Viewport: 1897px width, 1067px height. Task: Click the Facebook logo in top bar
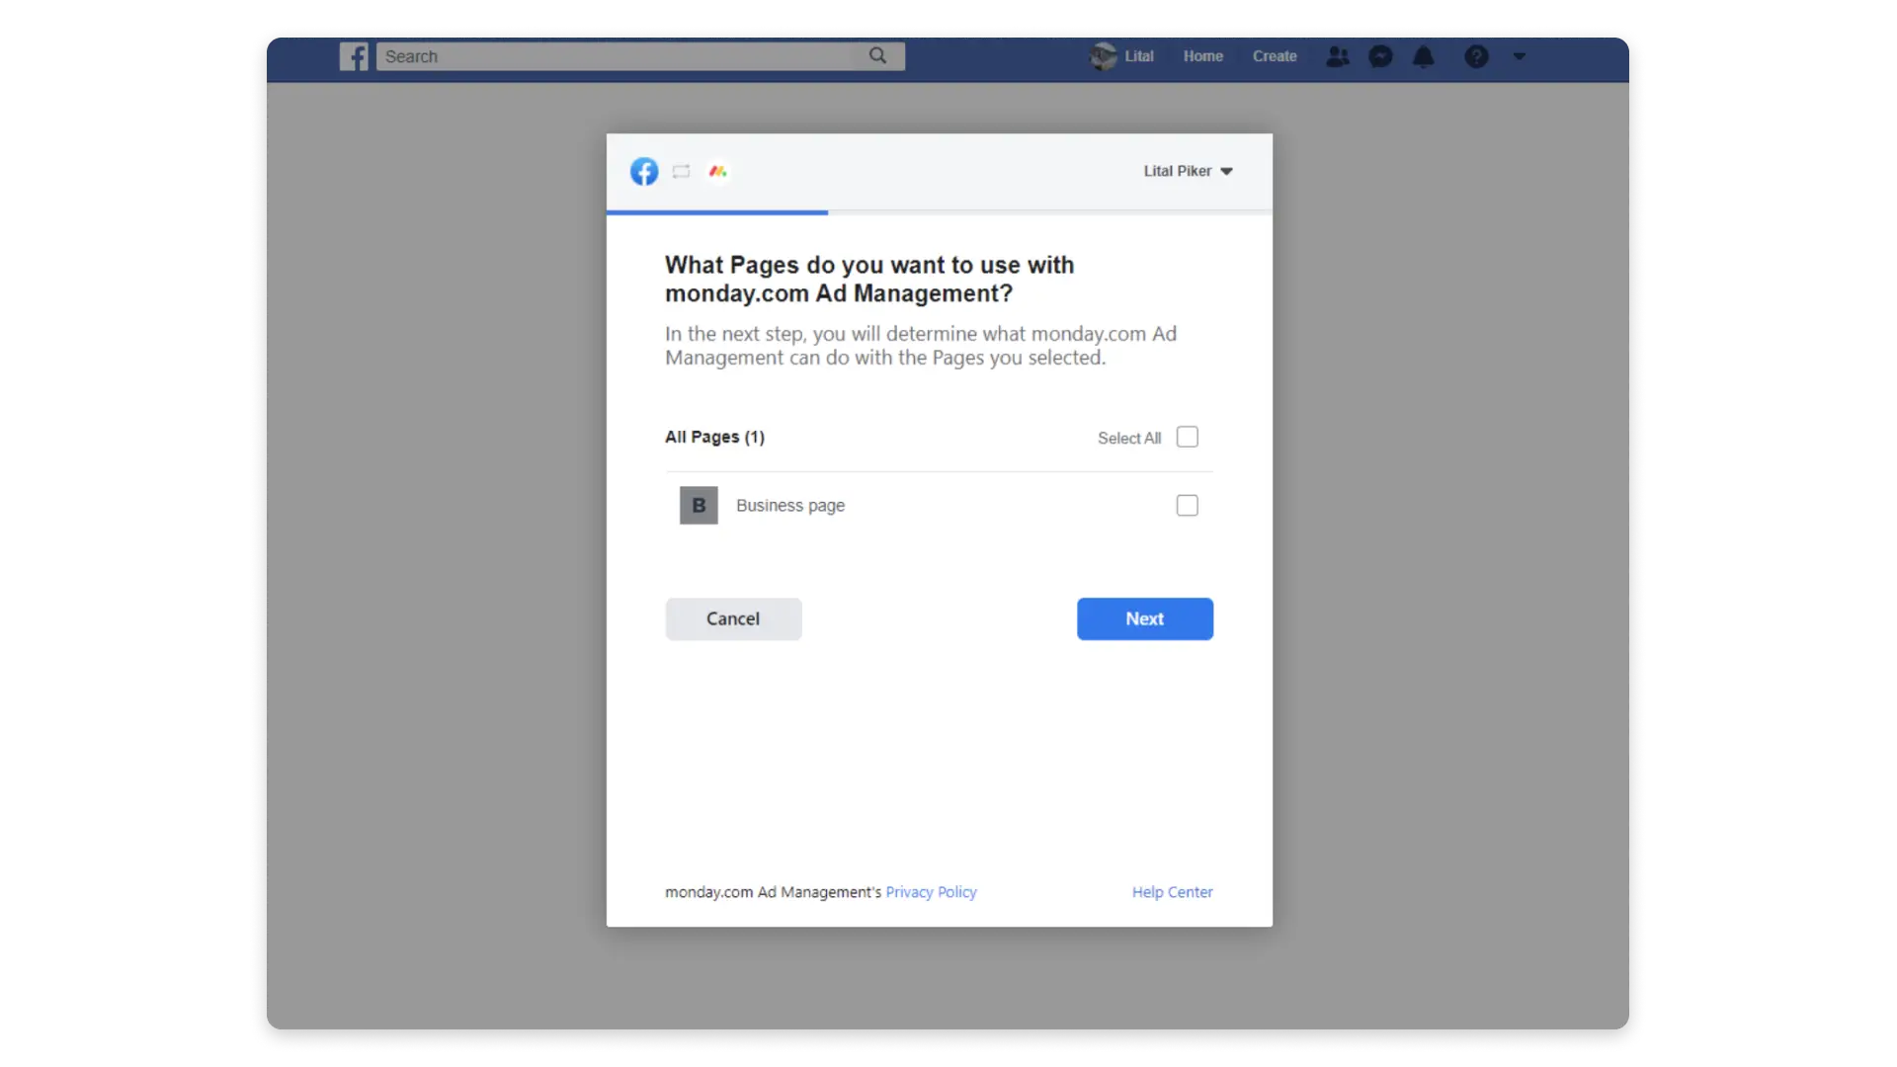[354, 56]
